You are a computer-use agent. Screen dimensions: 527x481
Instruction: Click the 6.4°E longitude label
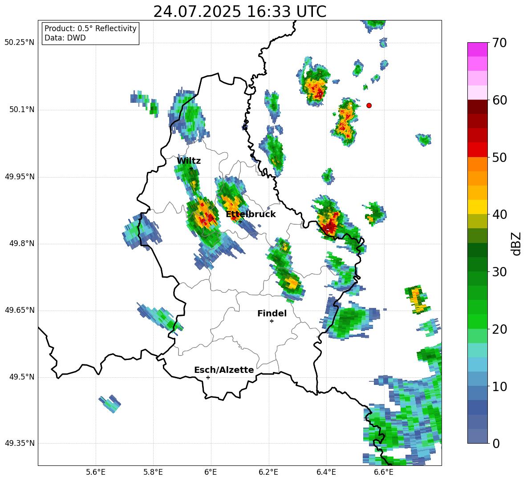[x=326, y=472]
